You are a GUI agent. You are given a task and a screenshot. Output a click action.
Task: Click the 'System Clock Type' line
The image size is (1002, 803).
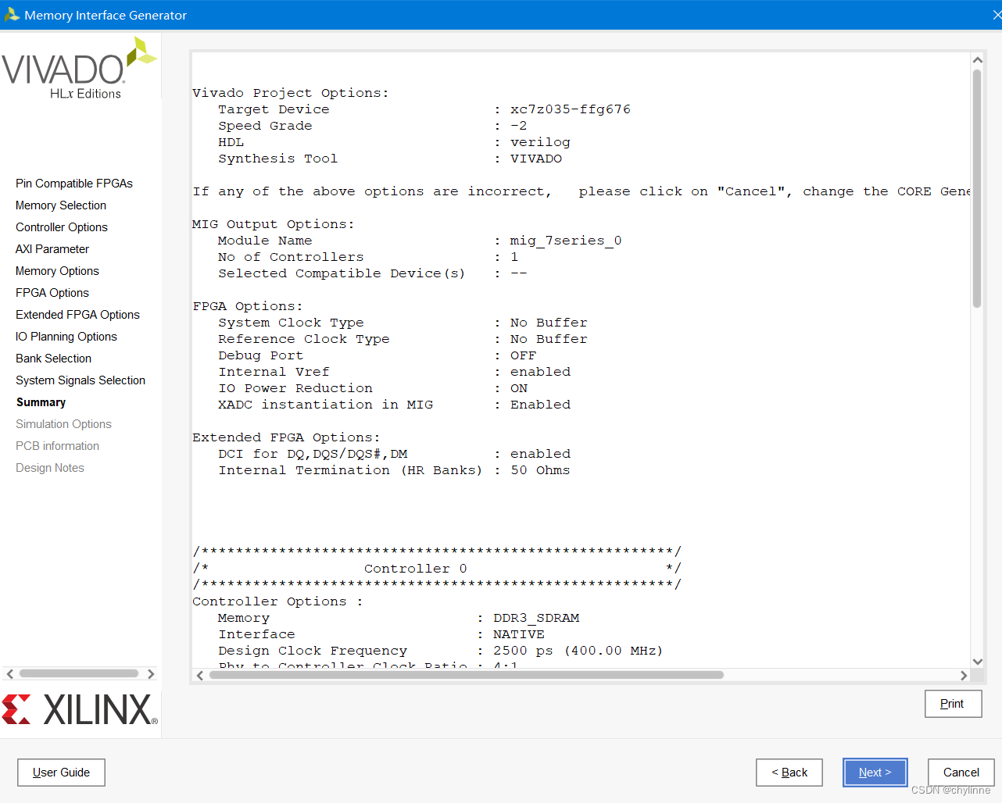click(x=403, y=323)
